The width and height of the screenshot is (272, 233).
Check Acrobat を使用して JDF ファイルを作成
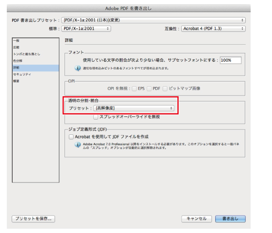point(71,137)
